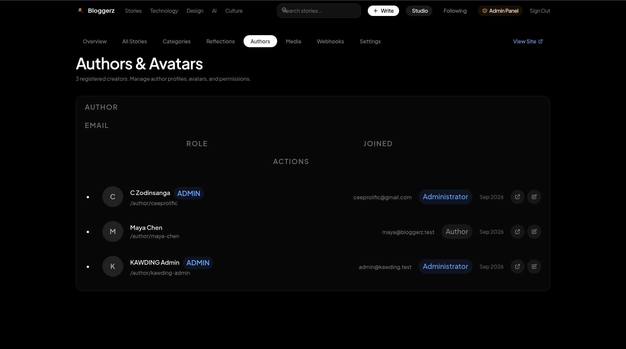Screen dimensions: 626x349
Task: Focus the Search stories input field
Action: 319,11
